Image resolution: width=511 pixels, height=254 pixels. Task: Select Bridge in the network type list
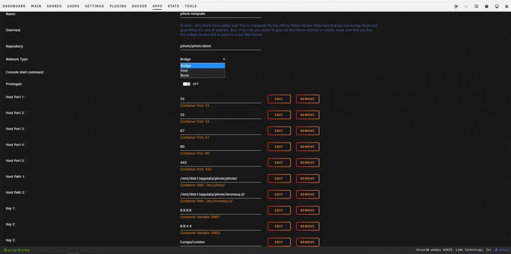pos(202,65)
